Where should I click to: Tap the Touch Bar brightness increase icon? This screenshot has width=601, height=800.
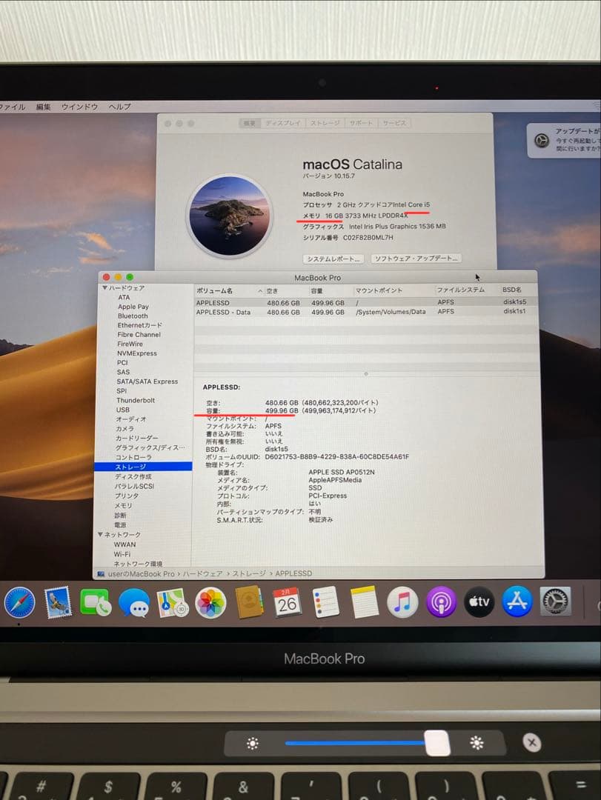477,743
